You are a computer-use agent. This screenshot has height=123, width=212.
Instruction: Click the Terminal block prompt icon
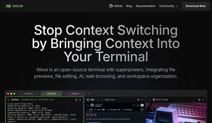pyautogui.click(x=9, y=100)
